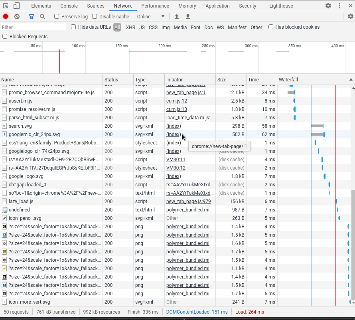Filter requests by XHR type
The image size is (355, 320).
tap(130, 28)
